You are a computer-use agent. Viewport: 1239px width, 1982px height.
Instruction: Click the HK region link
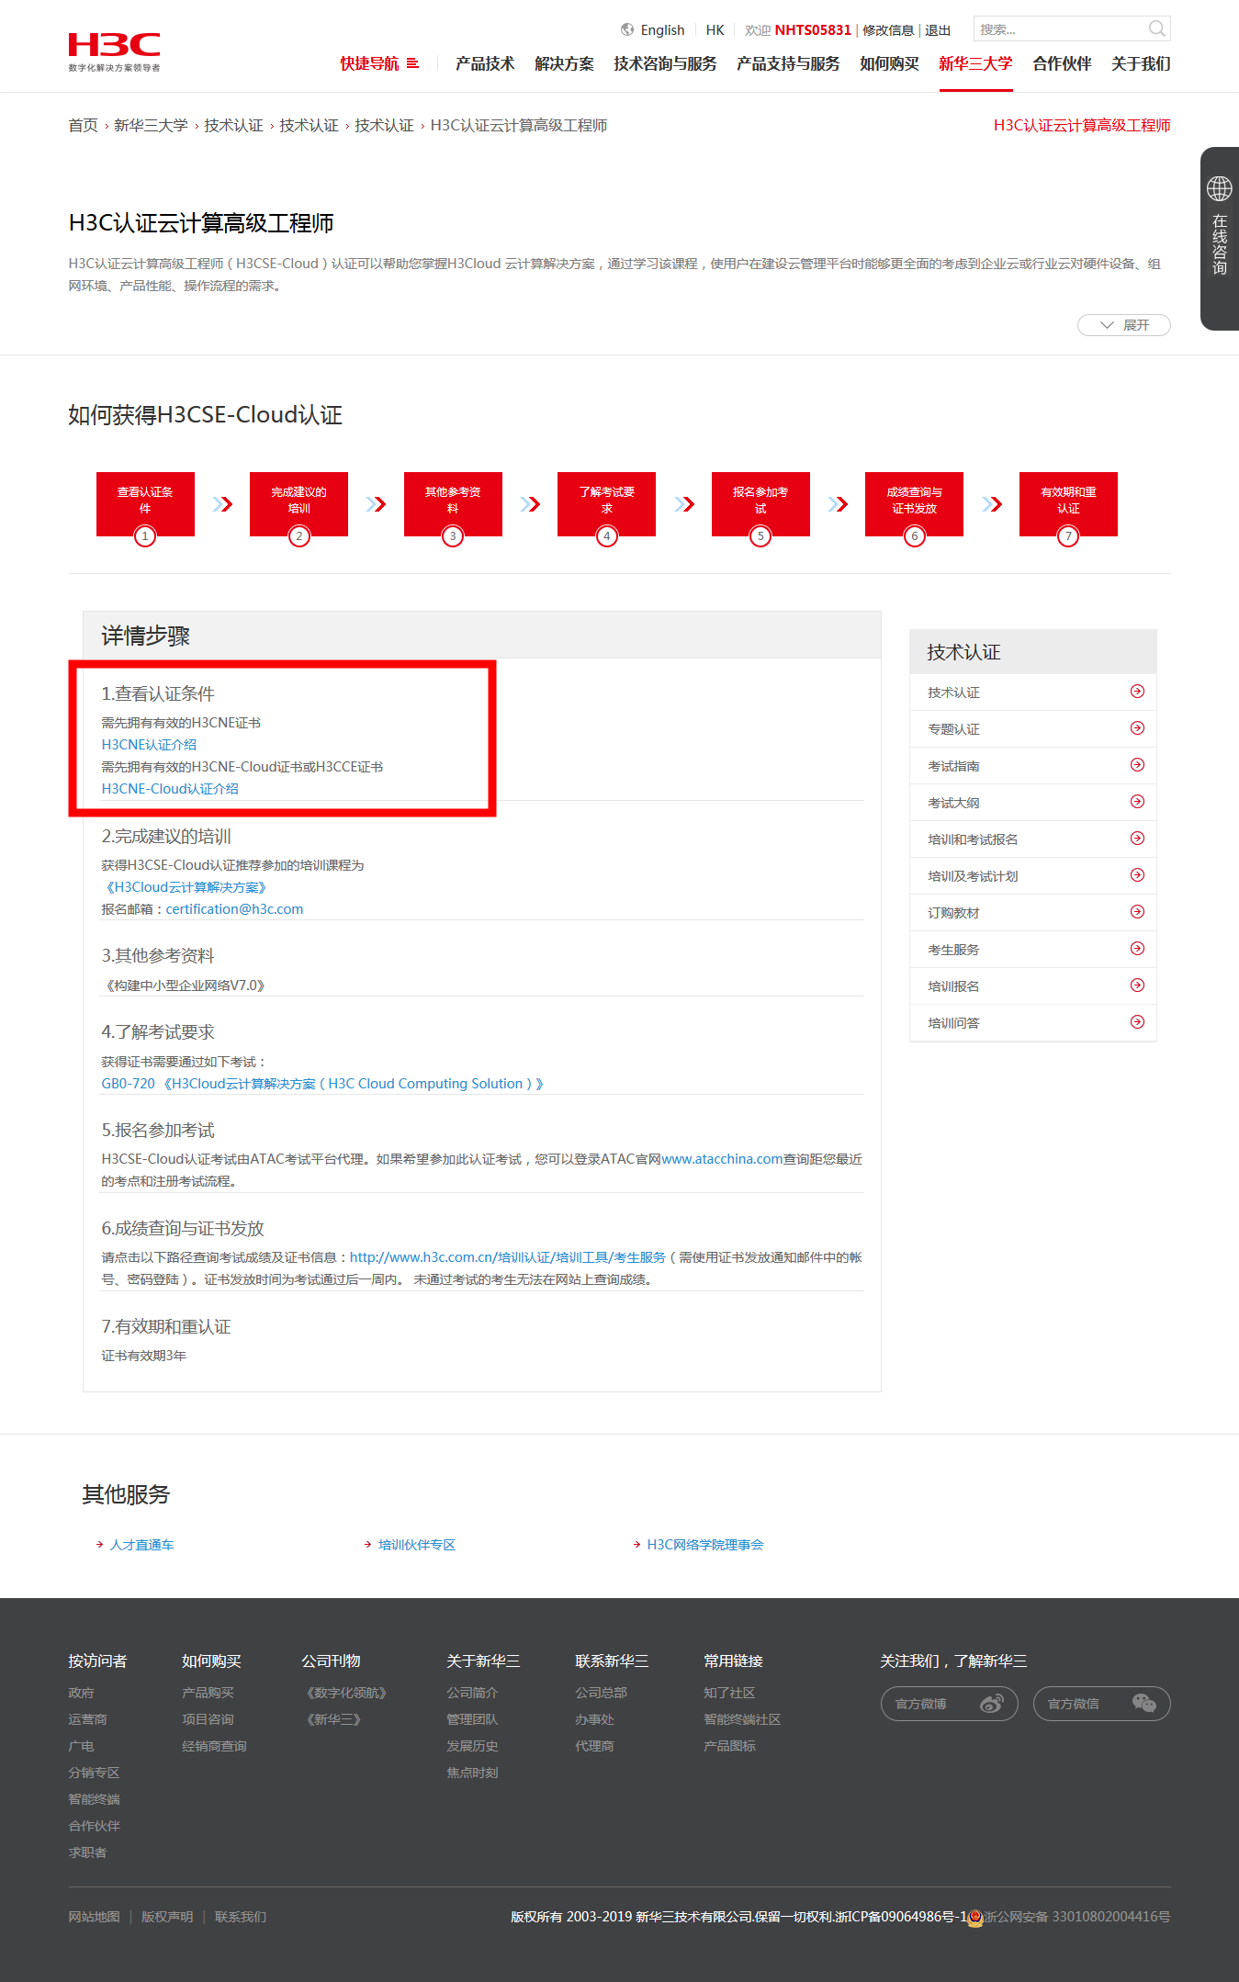(715, 29)
